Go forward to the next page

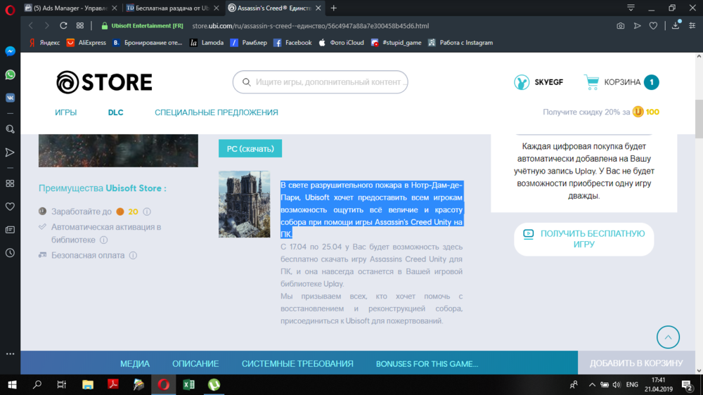(x=46, y=25)
